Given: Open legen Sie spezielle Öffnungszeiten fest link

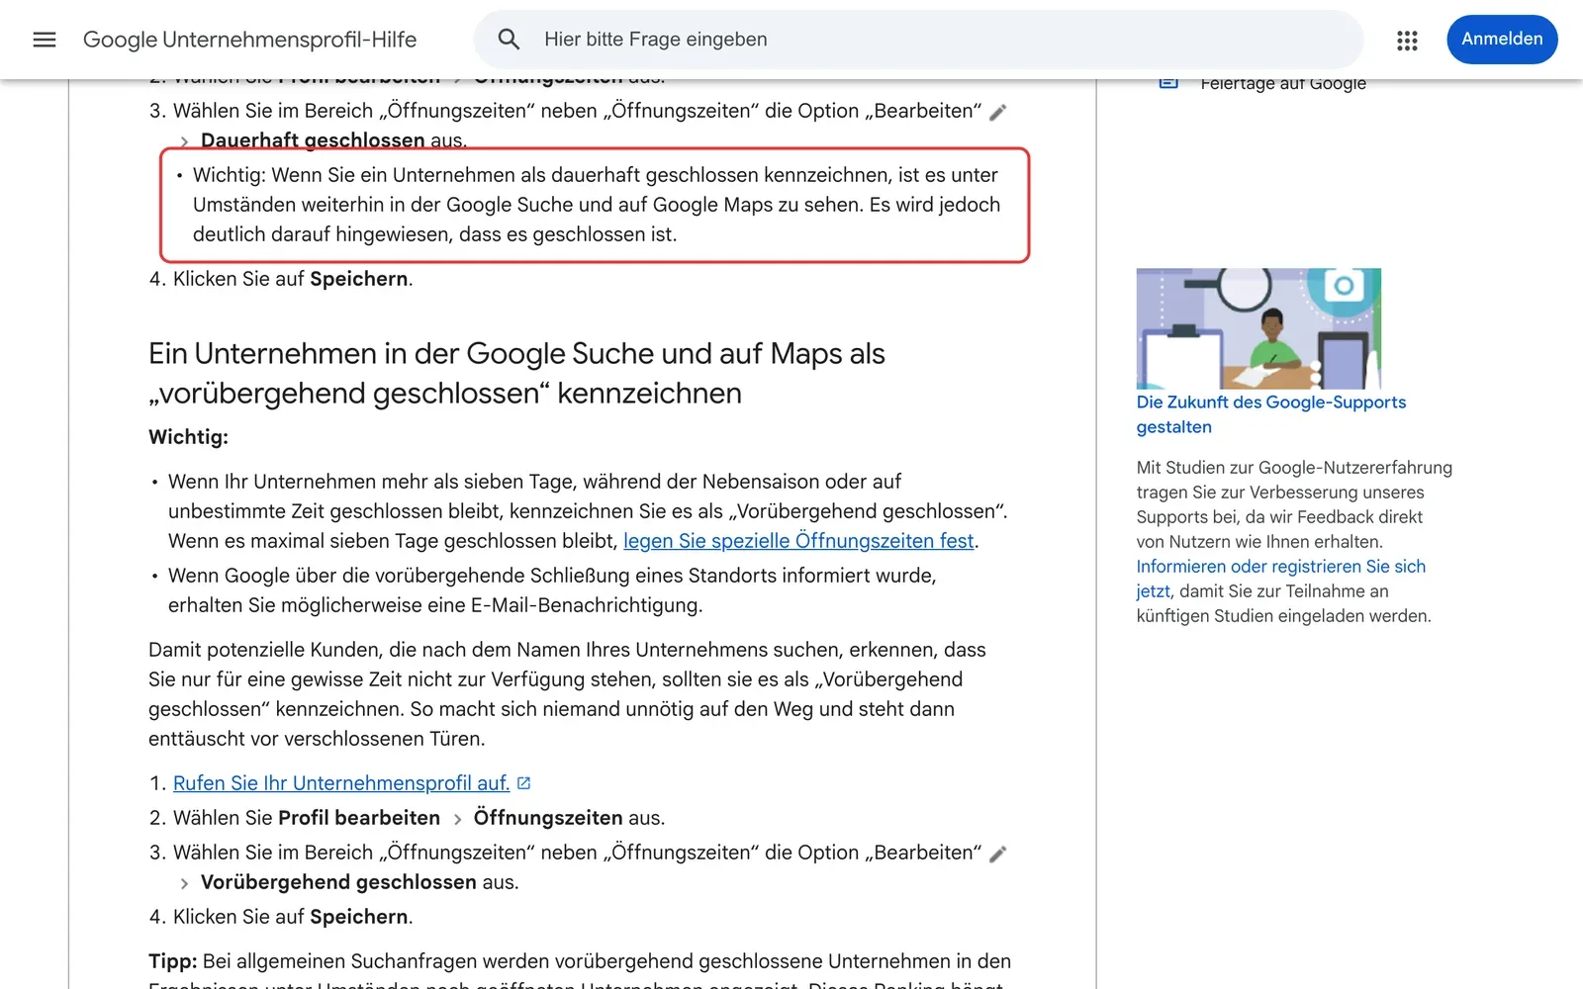Looking at the screenshot, I should click(798, 541).
